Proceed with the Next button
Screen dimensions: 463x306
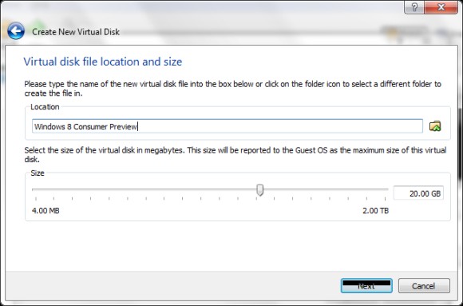(366, 286)
